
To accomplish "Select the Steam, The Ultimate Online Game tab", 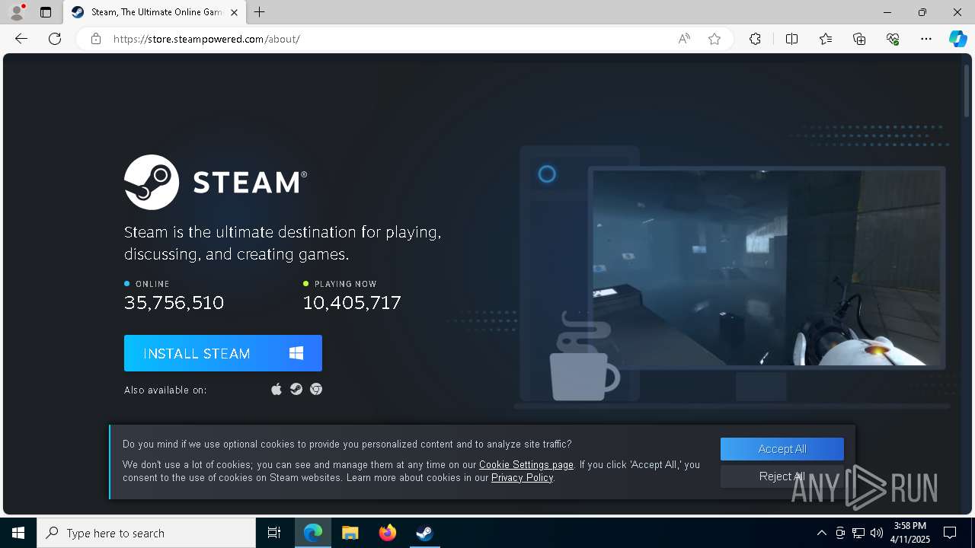I will tap(155, 12).
